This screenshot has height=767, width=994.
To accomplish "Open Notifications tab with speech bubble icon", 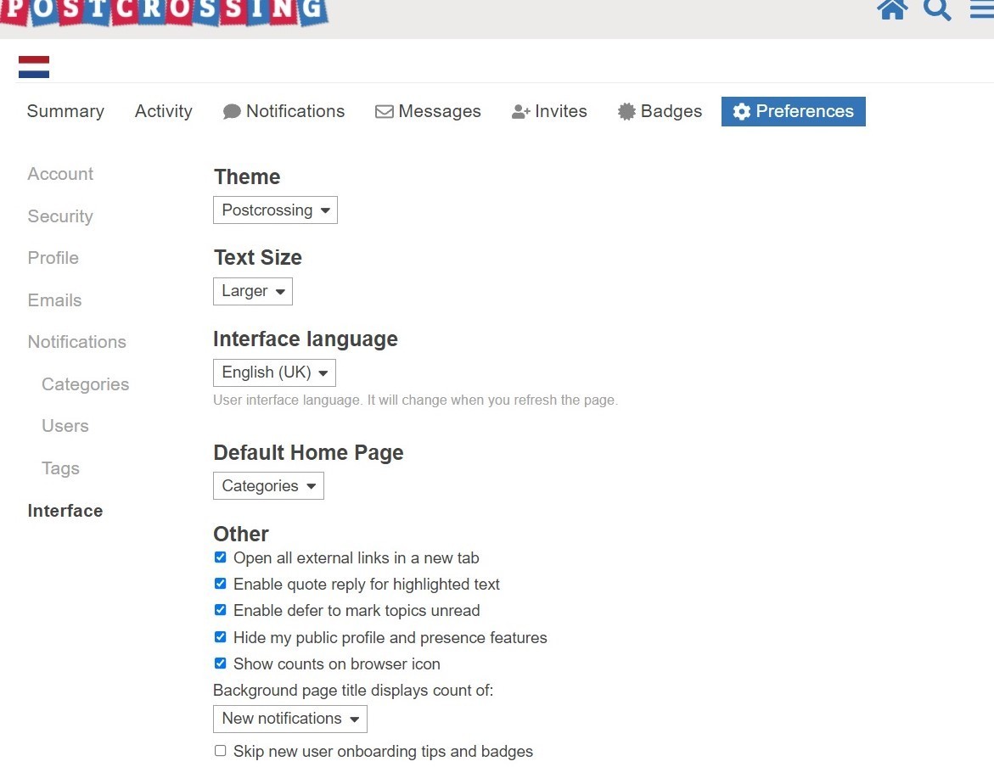I will 284,111.
